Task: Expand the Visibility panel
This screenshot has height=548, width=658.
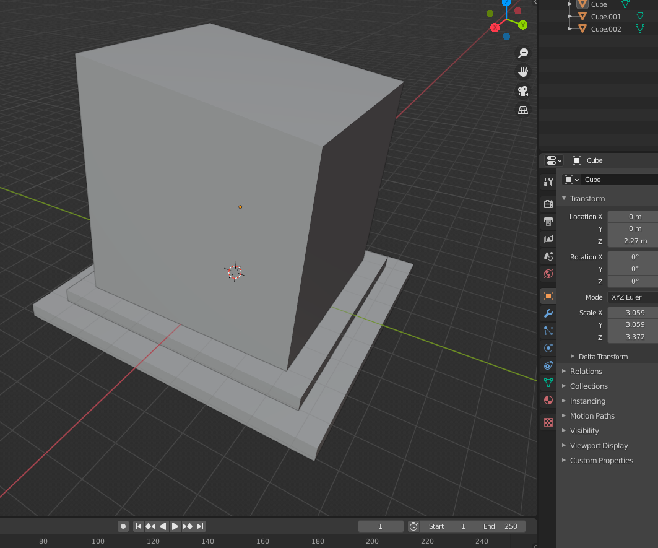Action: pos(564,430)
